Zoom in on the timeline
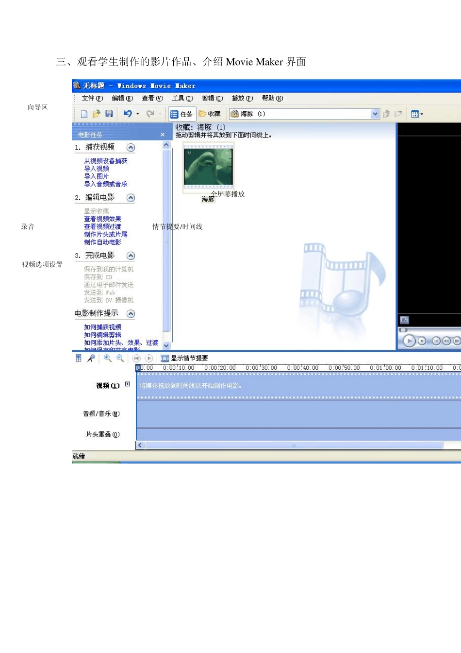This screenshot has height=653, width=461. [x=108, y=359]
